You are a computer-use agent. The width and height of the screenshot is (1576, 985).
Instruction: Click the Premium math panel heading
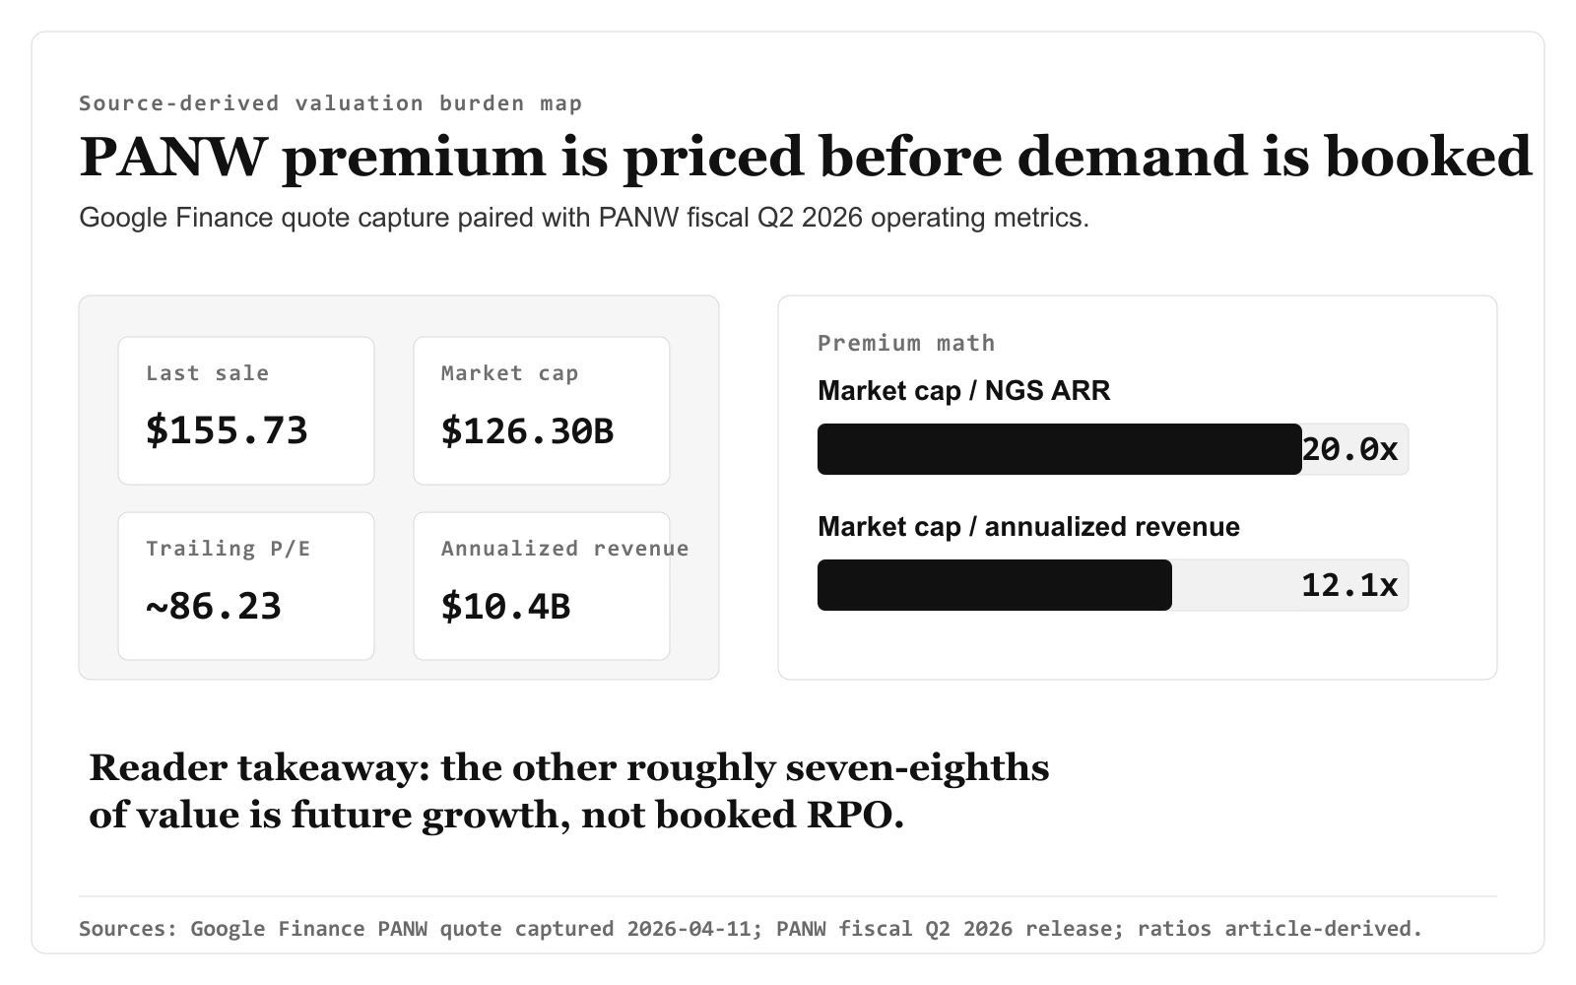906,343
